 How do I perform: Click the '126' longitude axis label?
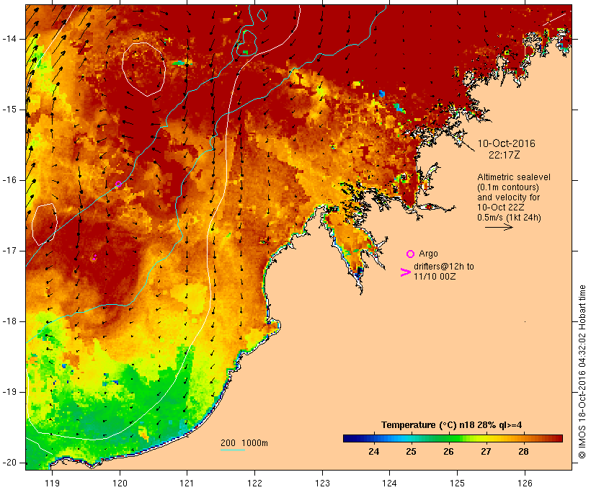point(525,483)
